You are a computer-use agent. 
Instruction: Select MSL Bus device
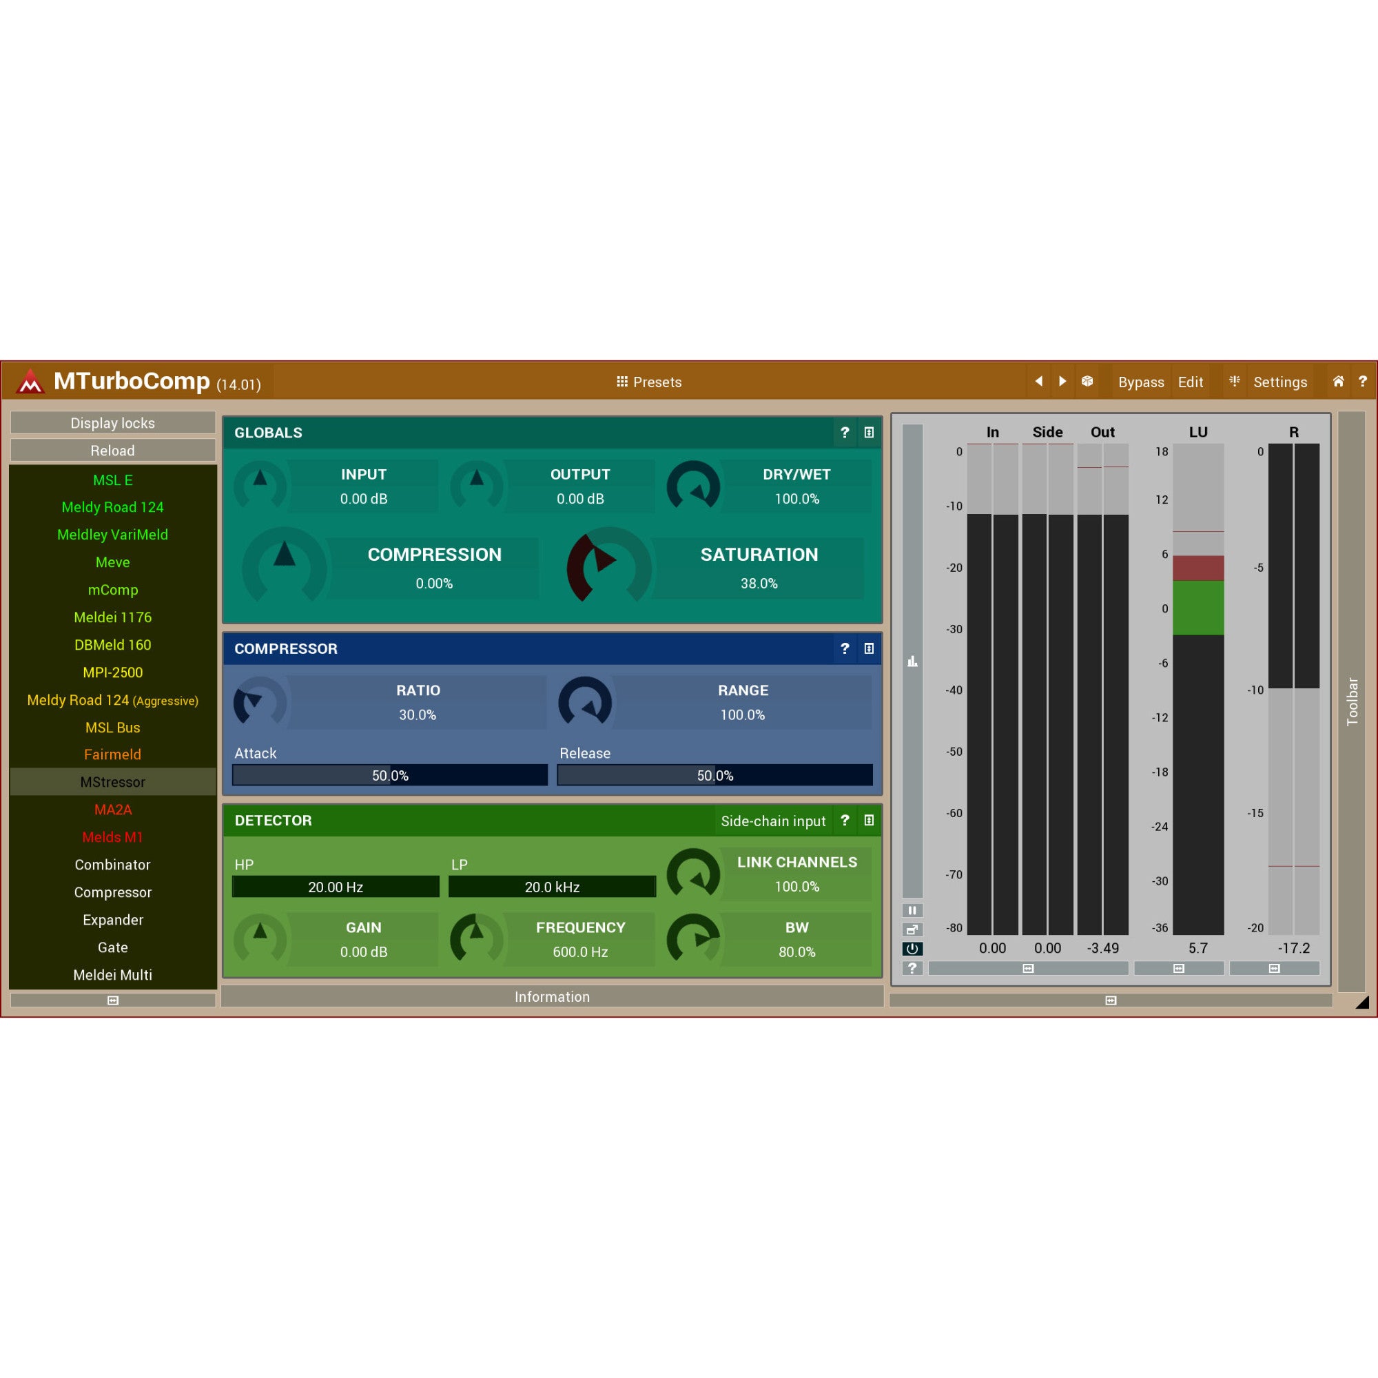coord(113,728)
